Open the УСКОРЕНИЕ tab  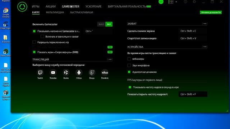point(93,6)
